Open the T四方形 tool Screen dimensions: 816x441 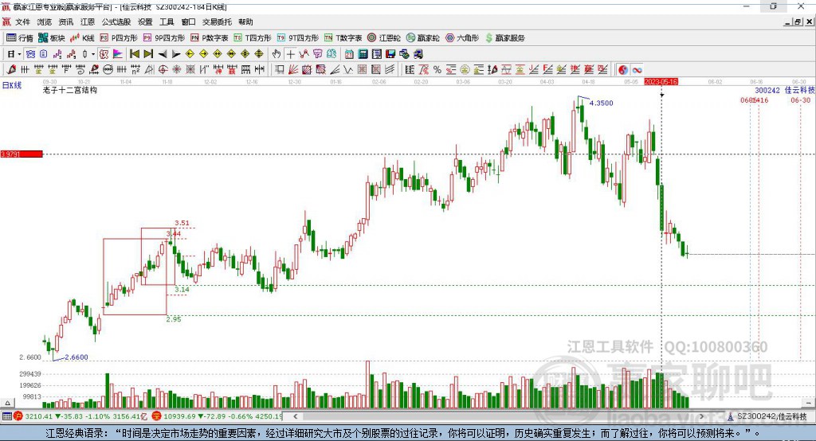tap(253, 38)
